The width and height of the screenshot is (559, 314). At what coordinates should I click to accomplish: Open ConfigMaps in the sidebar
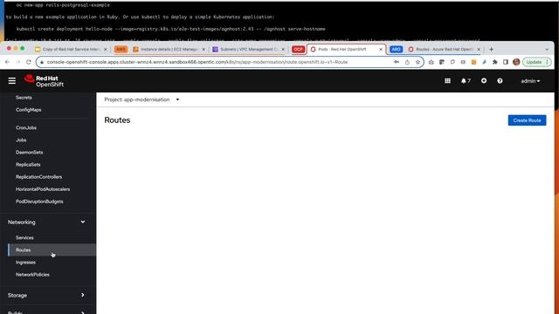pos(29,110)
